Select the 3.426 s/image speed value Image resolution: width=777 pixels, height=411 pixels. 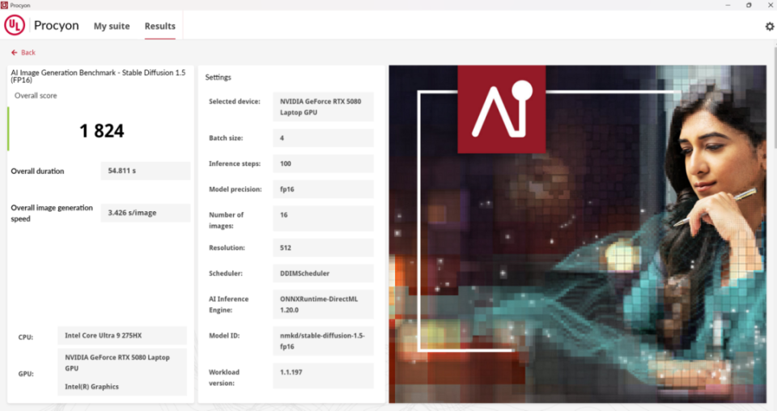[x=145, y=213]
